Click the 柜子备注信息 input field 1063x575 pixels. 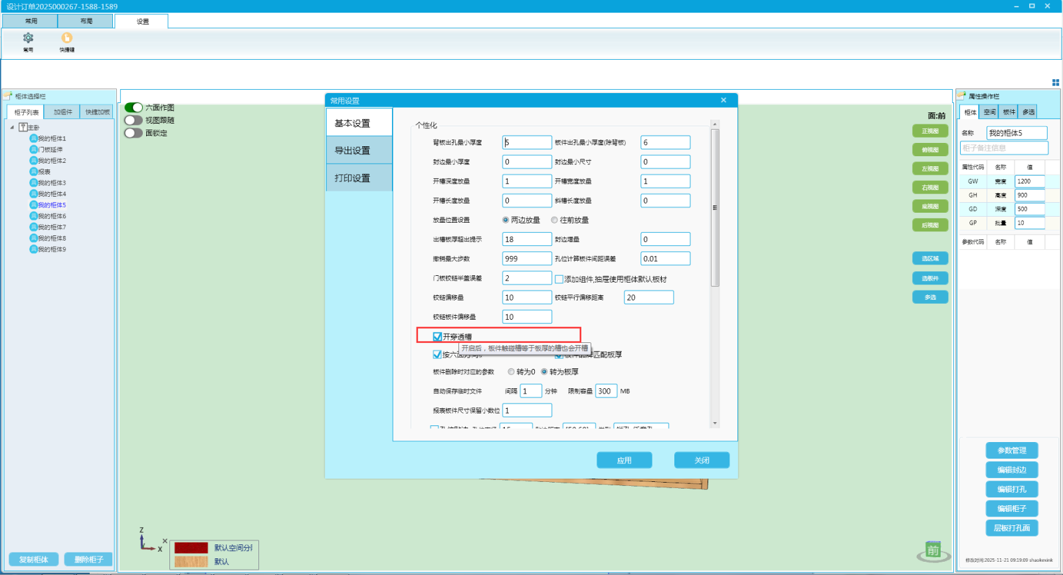(1003, 148)
